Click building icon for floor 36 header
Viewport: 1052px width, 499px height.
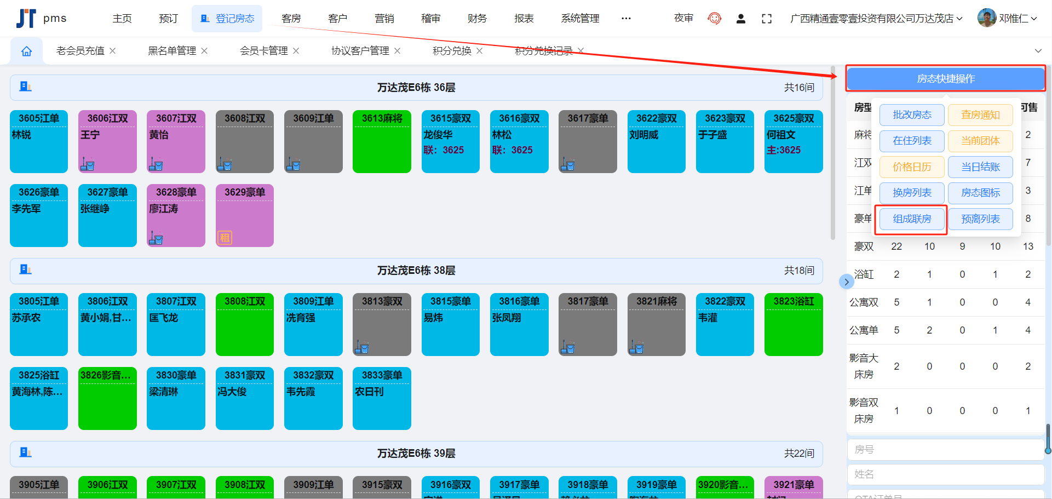[25, 87]
